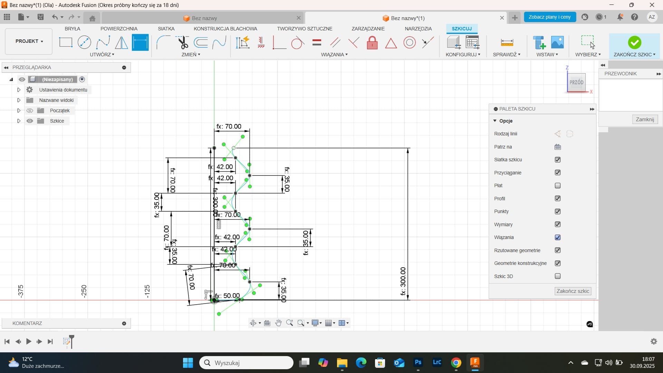Enable the Szkic 3D checkbox

point(557,276)
